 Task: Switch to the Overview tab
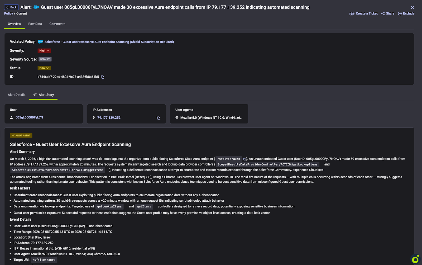click(14, 24)
